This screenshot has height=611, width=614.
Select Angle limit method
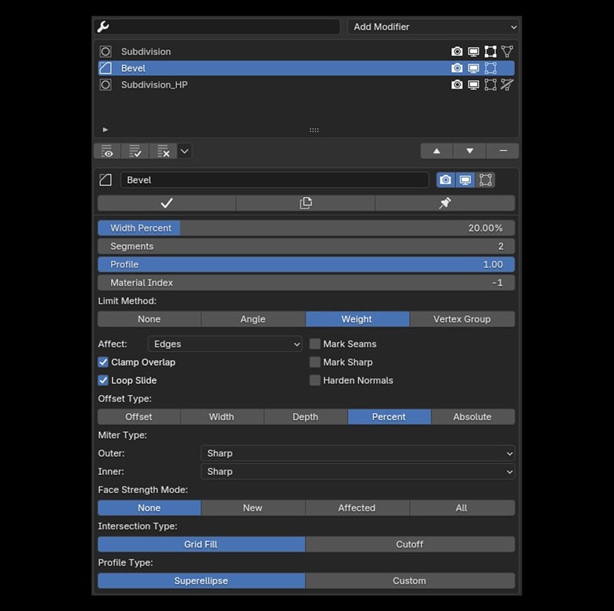pyautogui.click(x=253, y=319)
